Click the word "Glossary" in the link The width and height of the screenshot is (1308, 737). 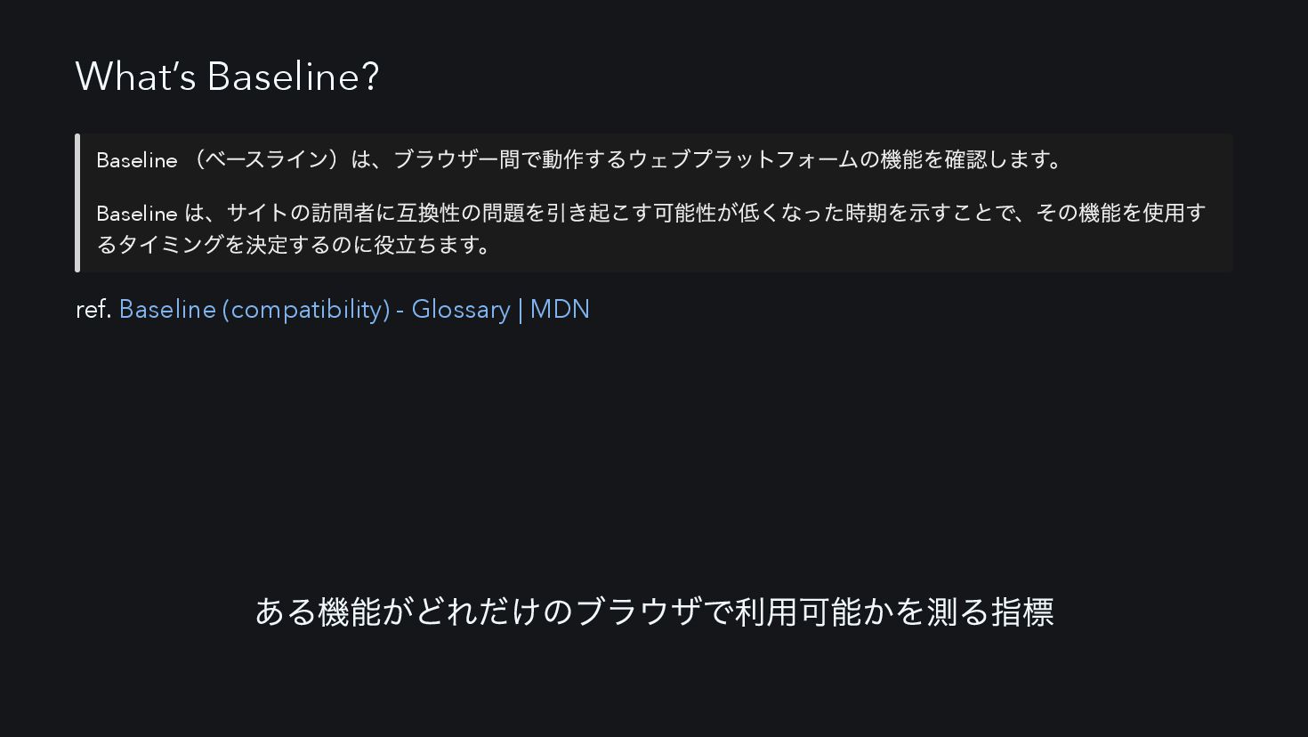click(x=461, y=310)
